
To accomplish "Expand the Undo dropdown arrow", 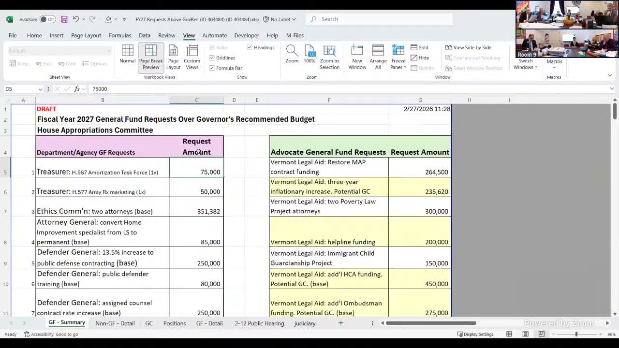I will click(x=82, y=19).
